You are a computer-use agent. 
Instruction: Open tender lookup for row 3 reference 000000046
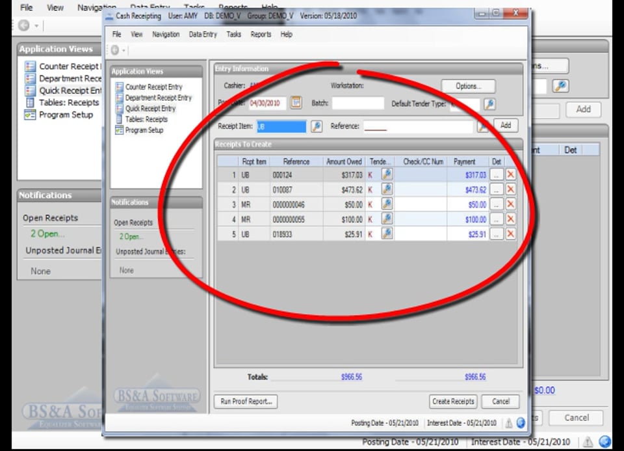pyautogui.click(x=387, y=204)
